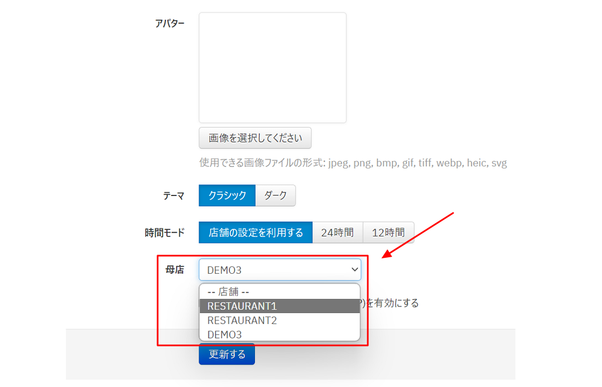Switch theme to クラシック
Screen dimensions: 602x387
click(x=227, y=195)
